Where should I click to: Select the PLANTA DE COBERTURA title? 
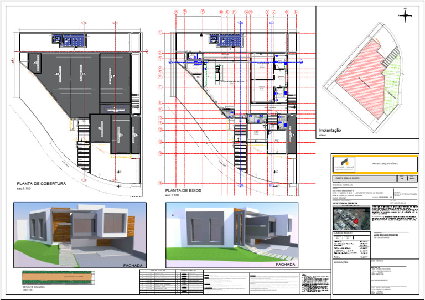click(42, 183)
